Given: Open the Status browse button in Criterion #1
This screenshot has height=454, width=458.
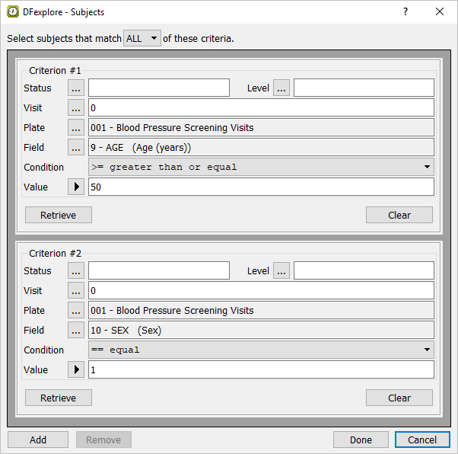Looking at the screenshot, I should click(76, 88).
